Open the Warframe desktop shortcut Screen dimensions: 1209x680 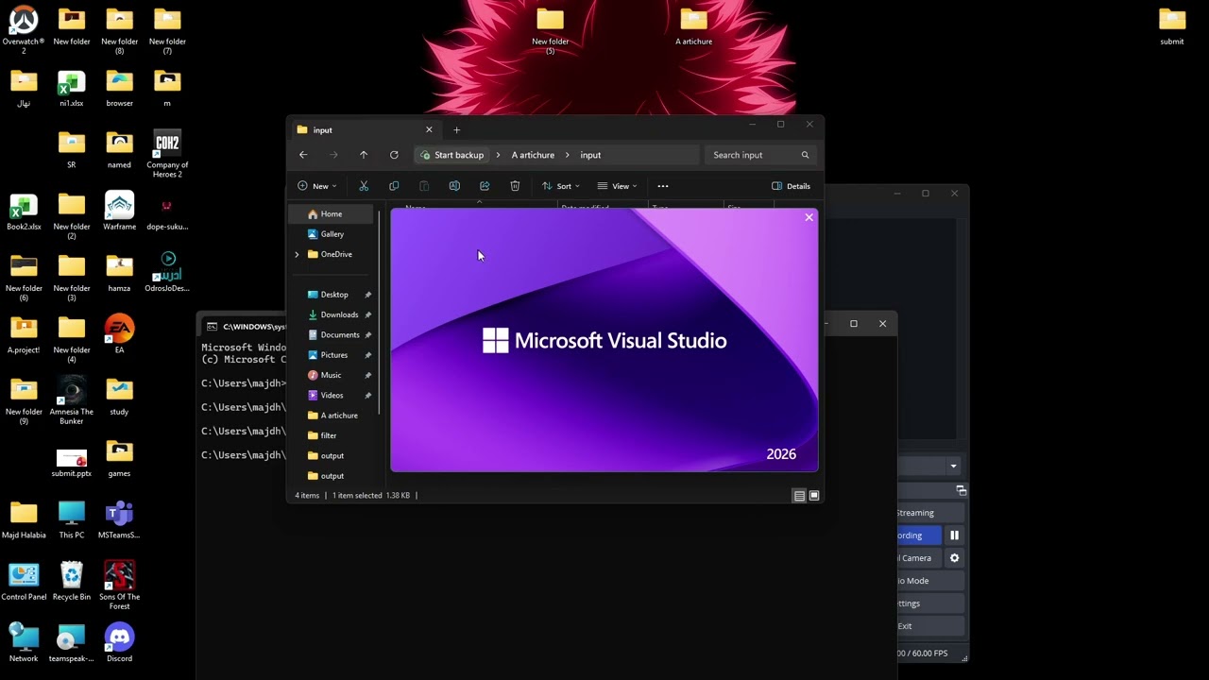[x=119, y=211]
